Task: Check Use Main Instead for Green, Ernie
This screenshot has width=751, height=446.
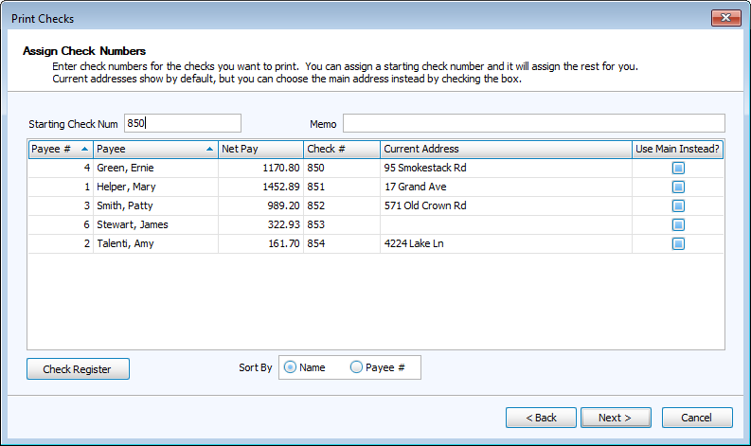Action: pos(678,169)
